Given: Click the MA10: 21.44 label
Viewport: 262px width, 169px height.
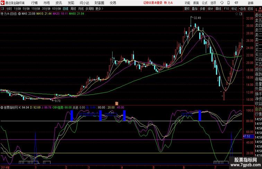Looking at the screenshot, I should [x=44, y=14].
